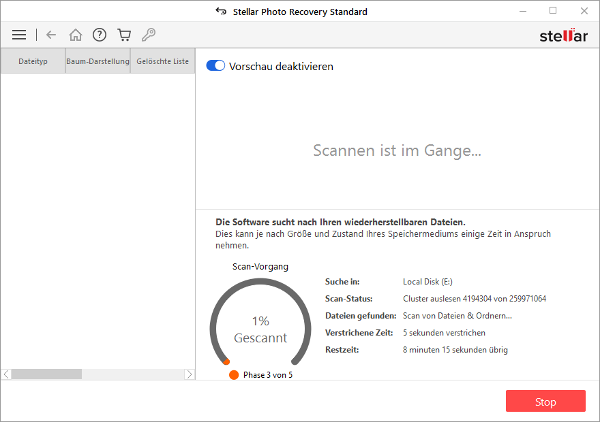Screen dimensions: 600x422
Task: Open the activation key icon
Action: [x=149, y=35]
